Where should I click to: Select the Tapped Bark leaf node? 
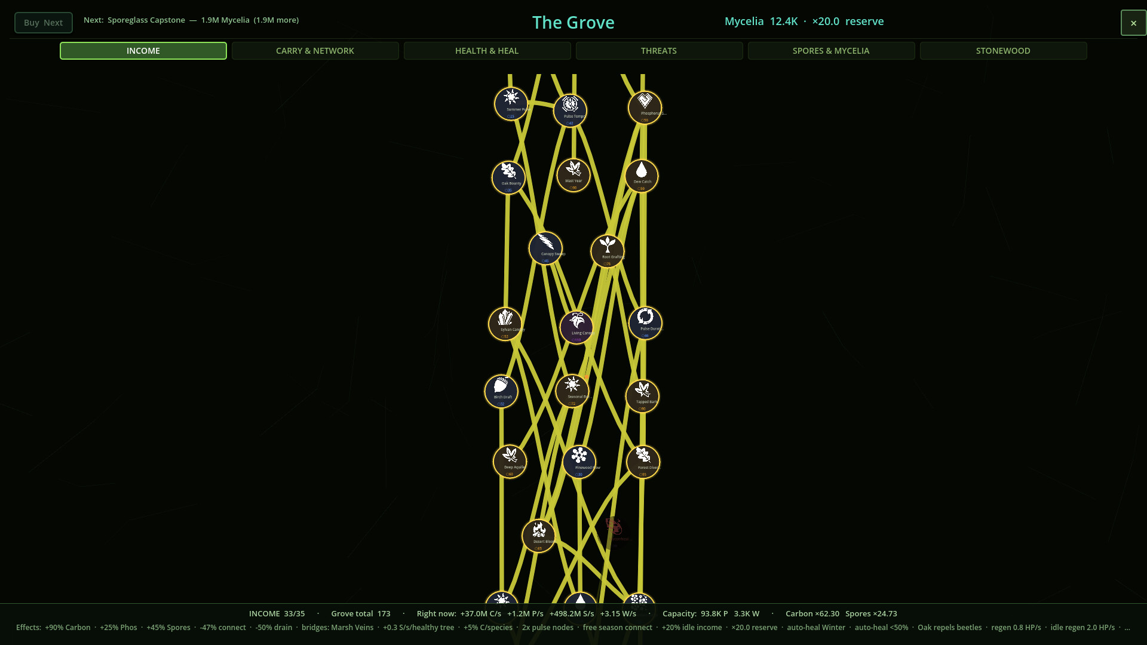[642, 396]
